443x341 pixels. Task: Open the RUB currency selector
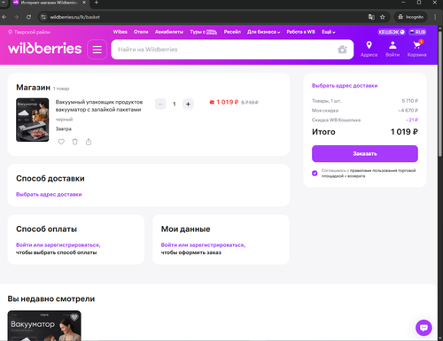pos(417,32)
